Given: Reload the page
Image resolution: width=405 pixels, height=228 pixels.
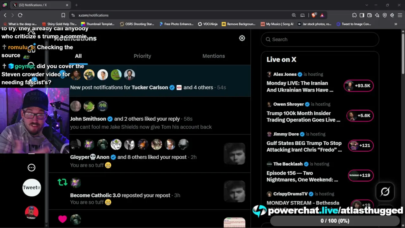Looking at the screenshot, I should click(20, 15).
